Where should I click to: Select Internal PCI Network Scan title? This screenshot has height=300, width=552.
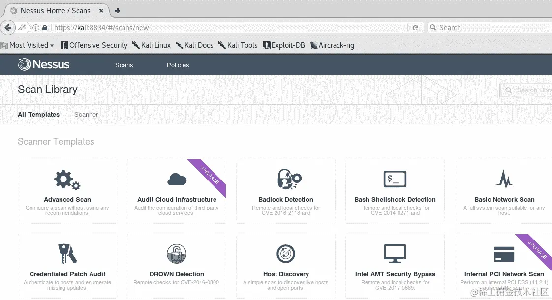click(504, 274)
